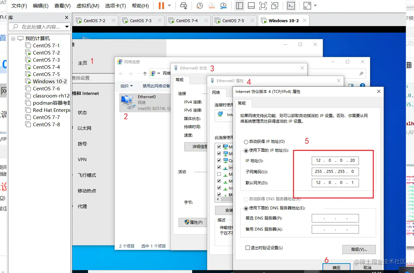Click 禁用此网络设备 in the 网络连接 toolbar
This screenshot has width=414, height=273.
(156, 86)
